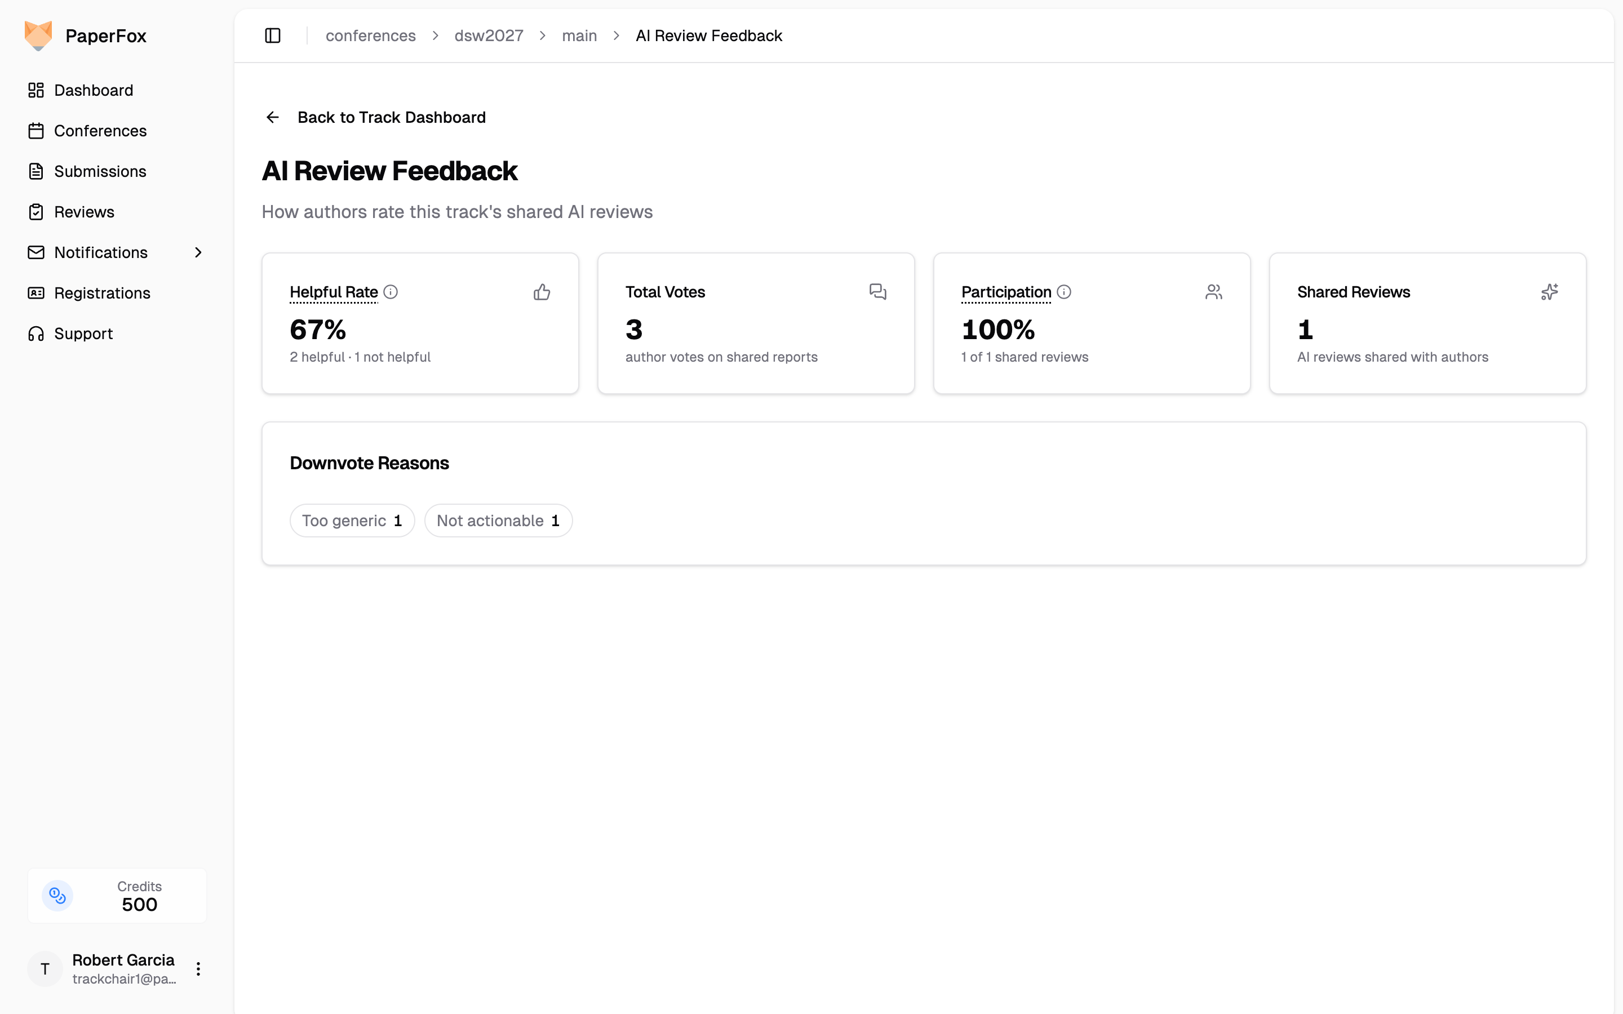This screenshot has height=1014, width=1623.
Task: Click the Notifications envelope icon
Action: (x=36, y=252)
